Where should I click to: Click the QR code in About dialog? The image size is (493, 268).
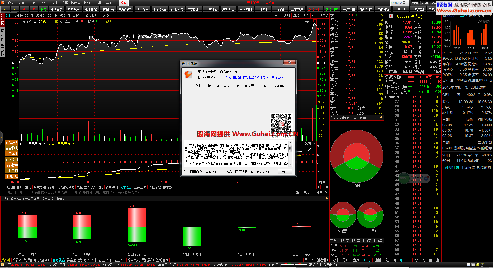tap(281, 123)
